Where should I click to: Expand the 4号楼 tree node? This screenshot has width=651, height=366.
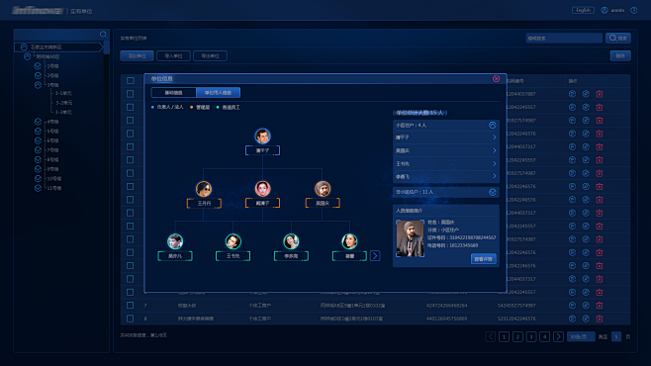(x=38, y=122)
